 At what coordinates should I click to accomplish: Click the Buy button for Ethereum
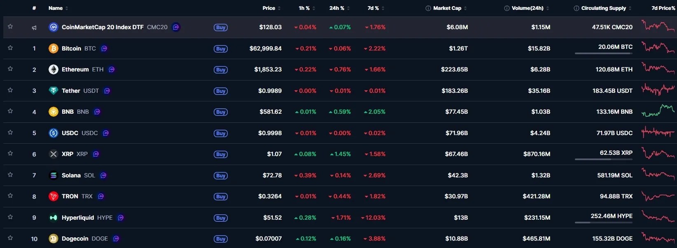click(x=221, y=70)
